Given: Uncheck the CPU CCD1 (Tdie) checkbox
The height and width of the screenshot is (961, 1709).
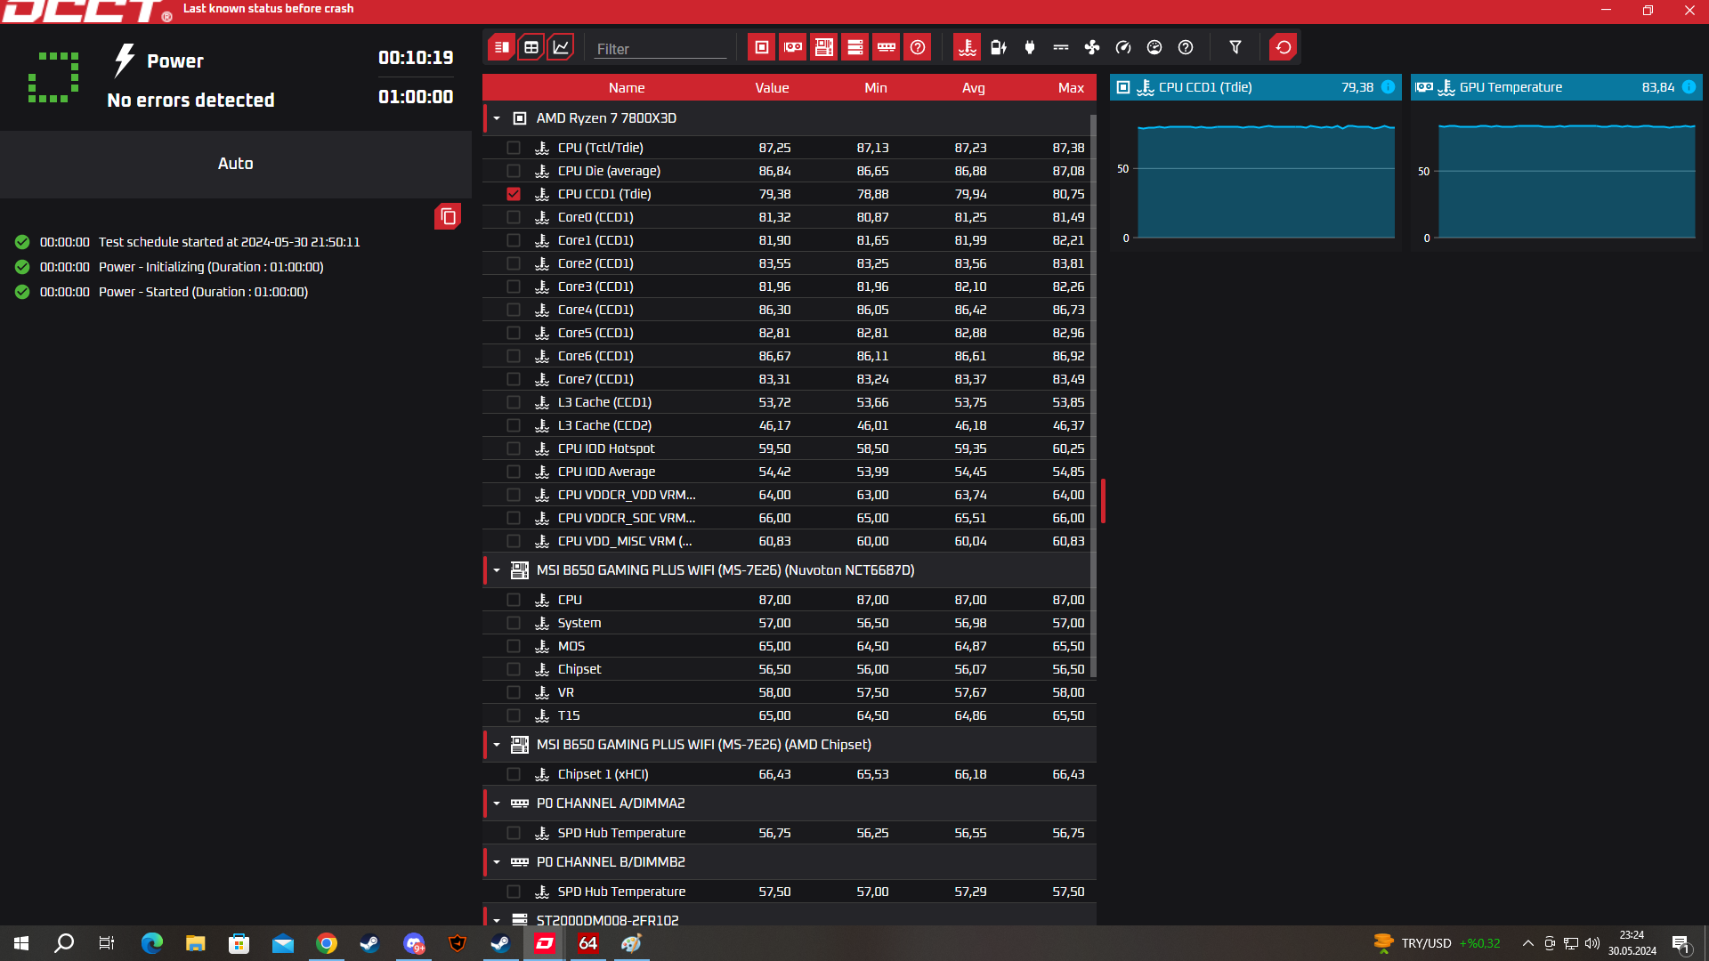Looking at the screenshot, I should 514,194.
